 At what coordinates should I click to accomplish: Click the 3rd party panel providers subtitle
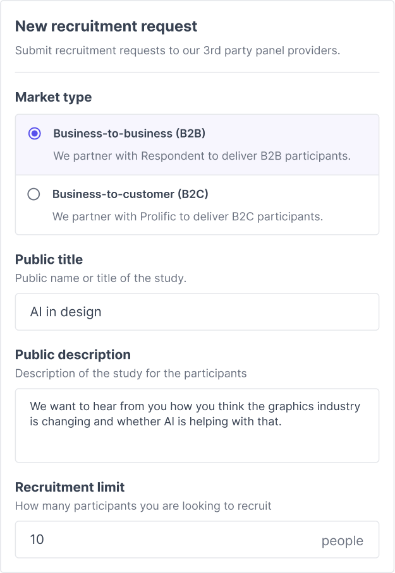[176, 50]
